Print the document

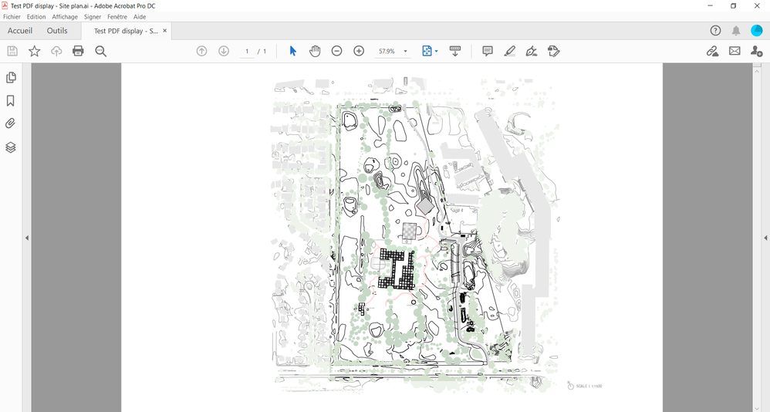tap(78, 51)
